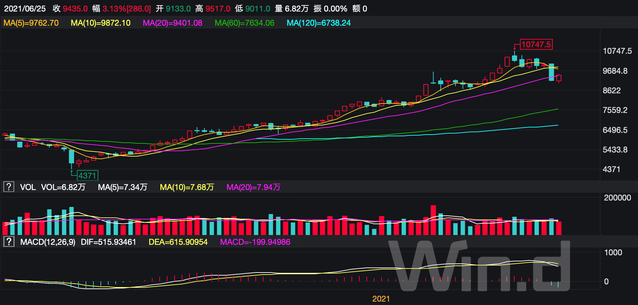Open the VOL indicator help icon

[x=8, y=187]
